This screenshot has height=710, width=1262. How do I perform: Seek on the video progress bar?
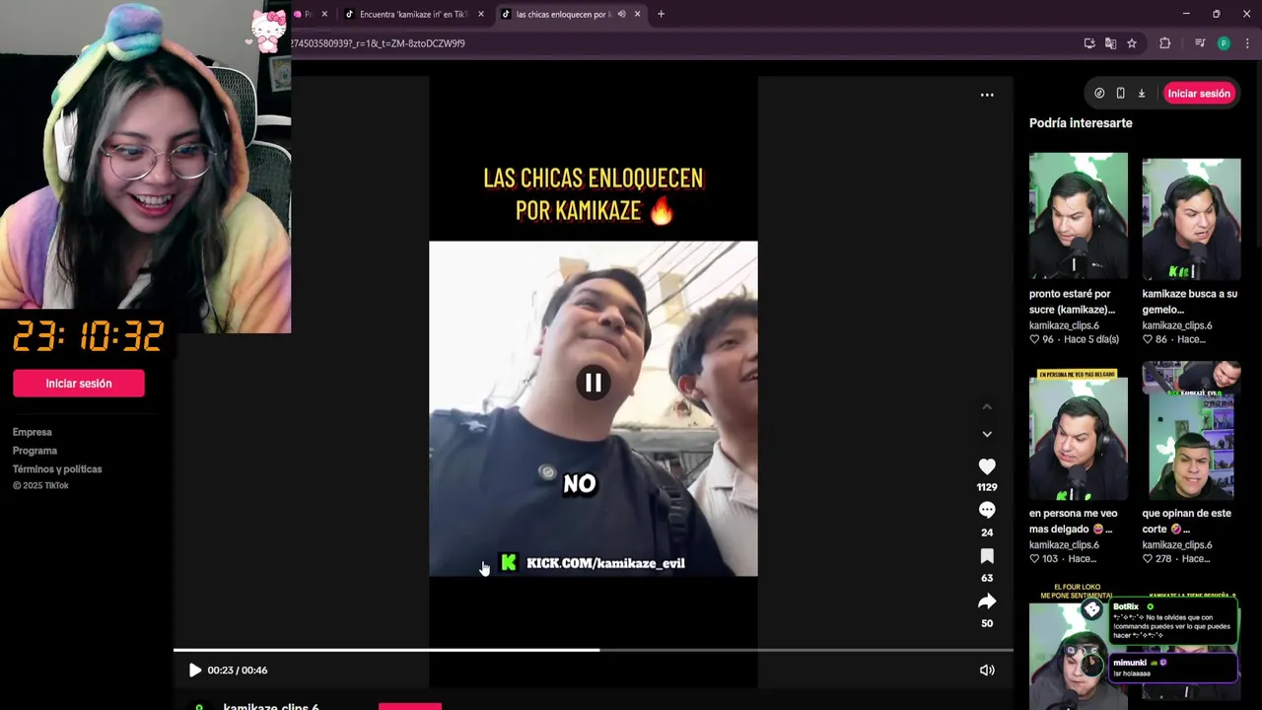pos(593,650)
